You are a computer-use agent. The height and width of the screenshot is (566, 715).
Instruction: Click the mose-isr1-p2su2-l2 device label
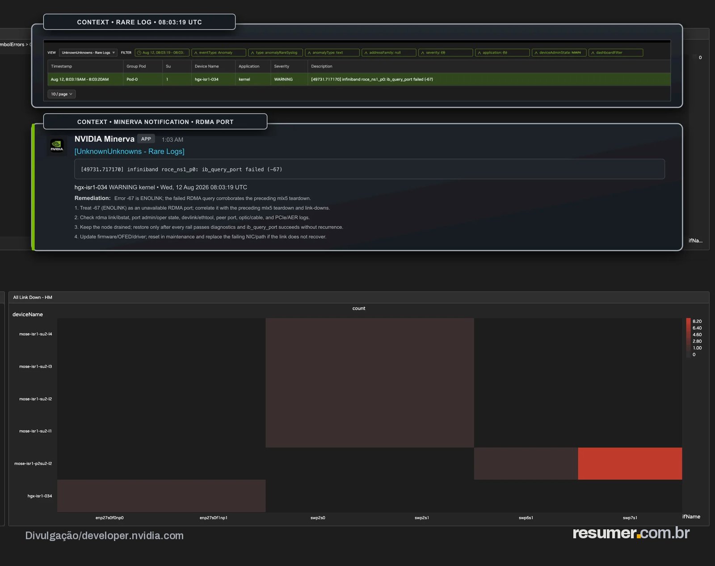(33, 464)
